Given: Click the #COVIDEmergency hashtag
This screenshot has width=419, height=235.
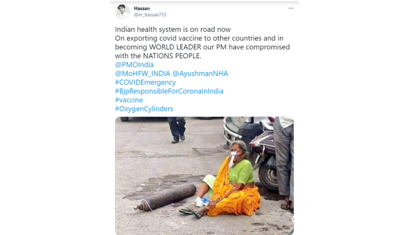Looking at the screenshot, I should [145, 82].
